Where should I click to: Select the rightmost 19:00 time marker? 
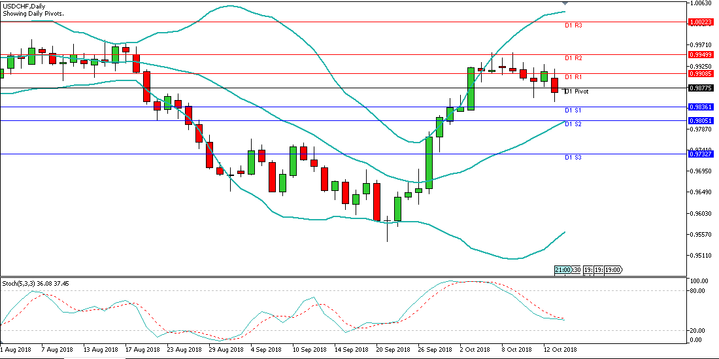pos(613,270)
